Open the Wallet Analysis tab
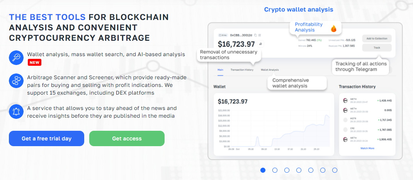The image size is (413, 180). (x=270, y=70)
